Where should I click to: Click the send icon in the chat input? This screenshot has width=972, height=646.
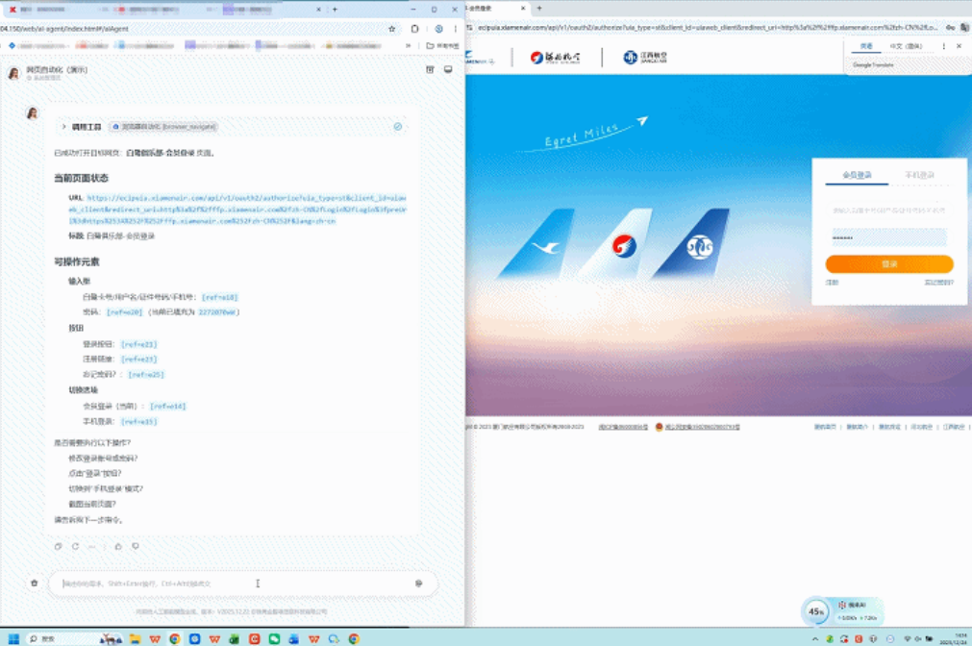(418, 583)
